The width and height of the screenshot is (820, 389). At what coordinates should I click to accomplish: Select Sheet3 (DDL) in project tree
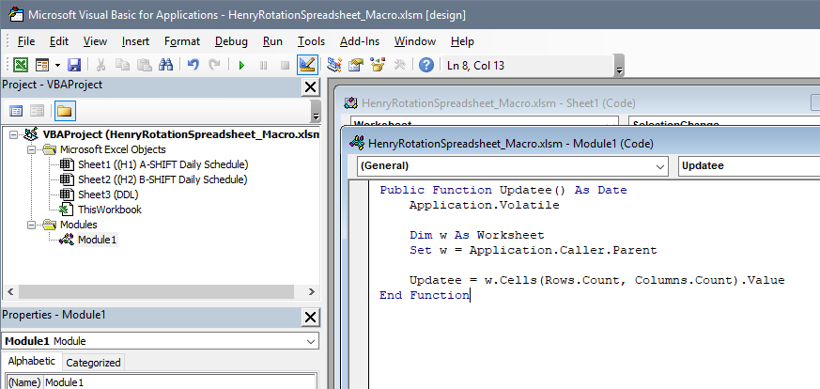(x=108, y=194)
